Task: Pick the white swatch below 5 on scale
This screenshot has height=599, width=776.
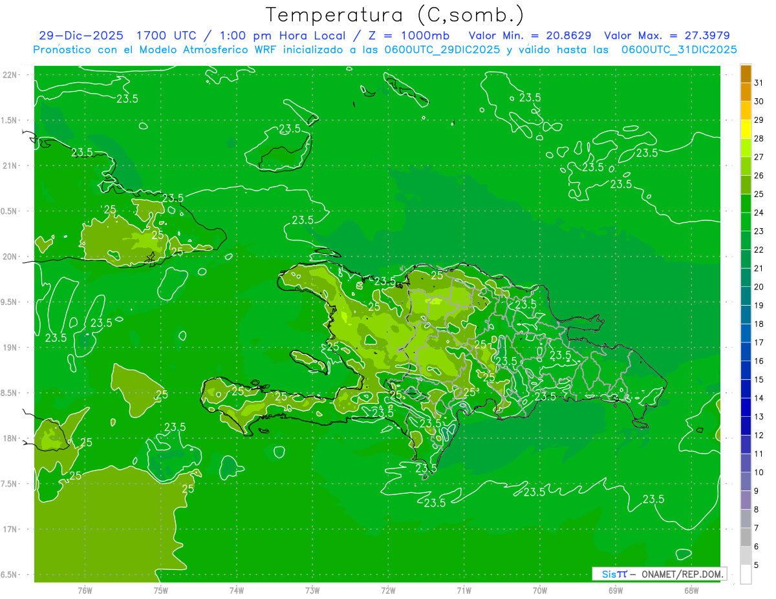Action: tap(746, 574)
